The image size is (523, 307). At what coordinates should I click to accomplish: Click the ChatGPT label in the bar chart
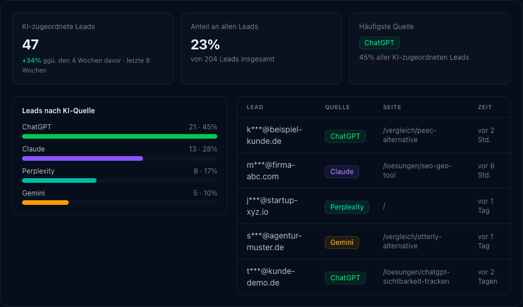(37, 127)
